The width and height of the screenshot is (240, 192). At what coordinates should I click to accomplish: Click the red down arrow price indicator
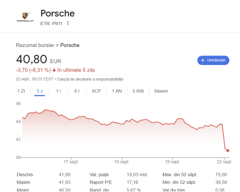tap(54, 70)
